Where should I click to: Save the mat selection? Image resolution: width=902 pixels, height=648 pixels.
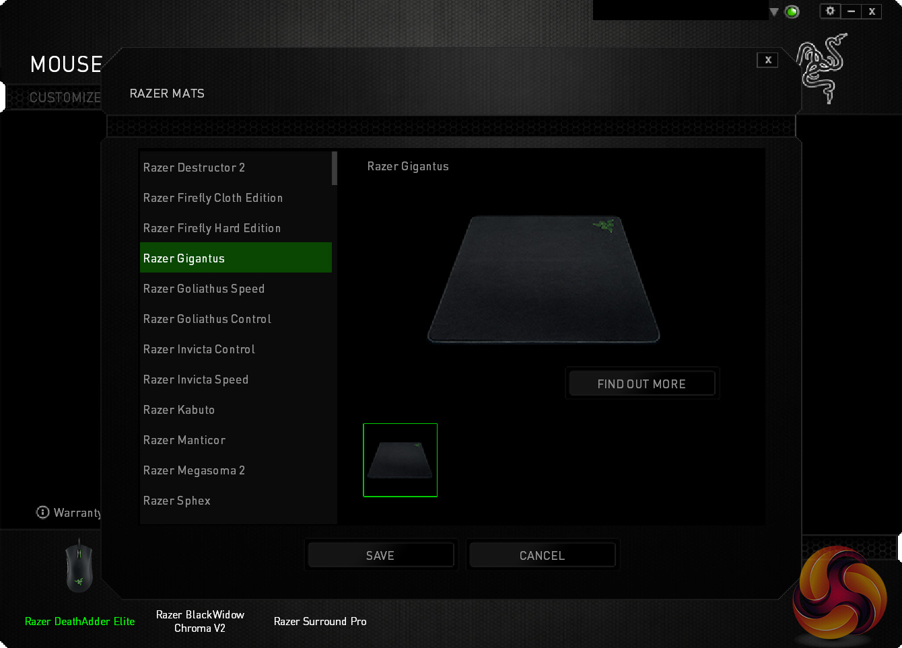(x=380, y=555)
